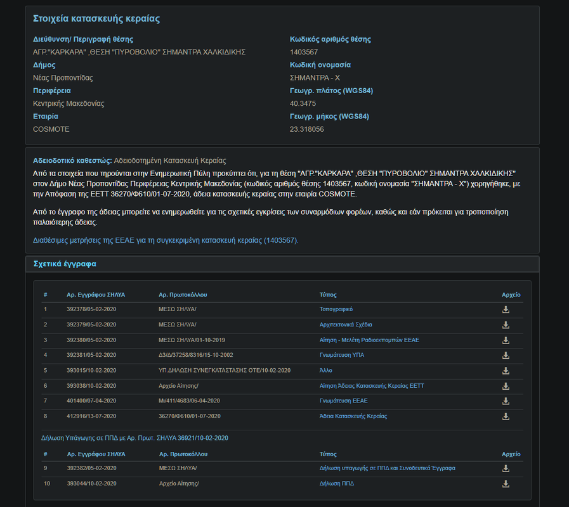Screen dimensions: 569x507
Task: Select document number 393038/10-02-2020
Action: (91, 385)
